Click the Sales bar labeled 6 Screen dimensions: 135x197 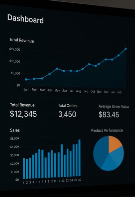39,164
